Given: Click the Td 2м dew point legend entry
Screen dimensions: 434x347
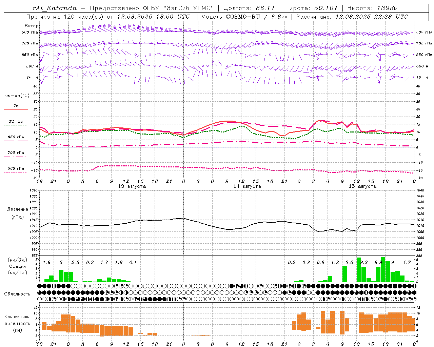Looking at the screenshot, I should (x=16, y=121).
